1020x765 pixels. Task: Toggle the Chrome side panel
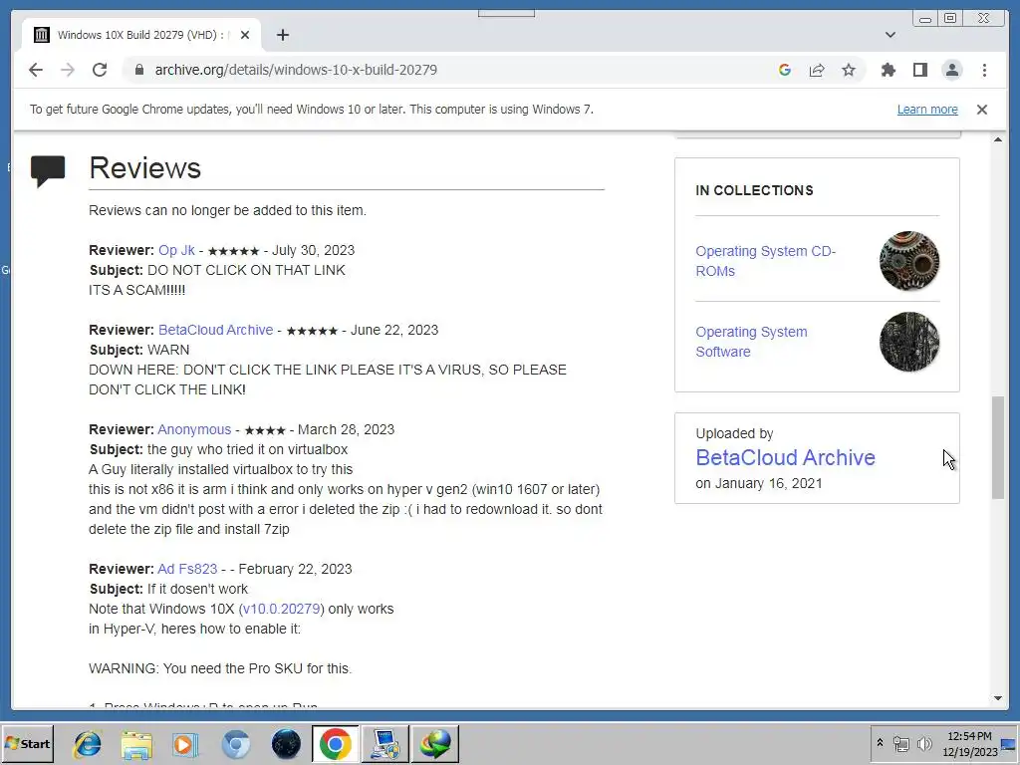click(919, 70)
